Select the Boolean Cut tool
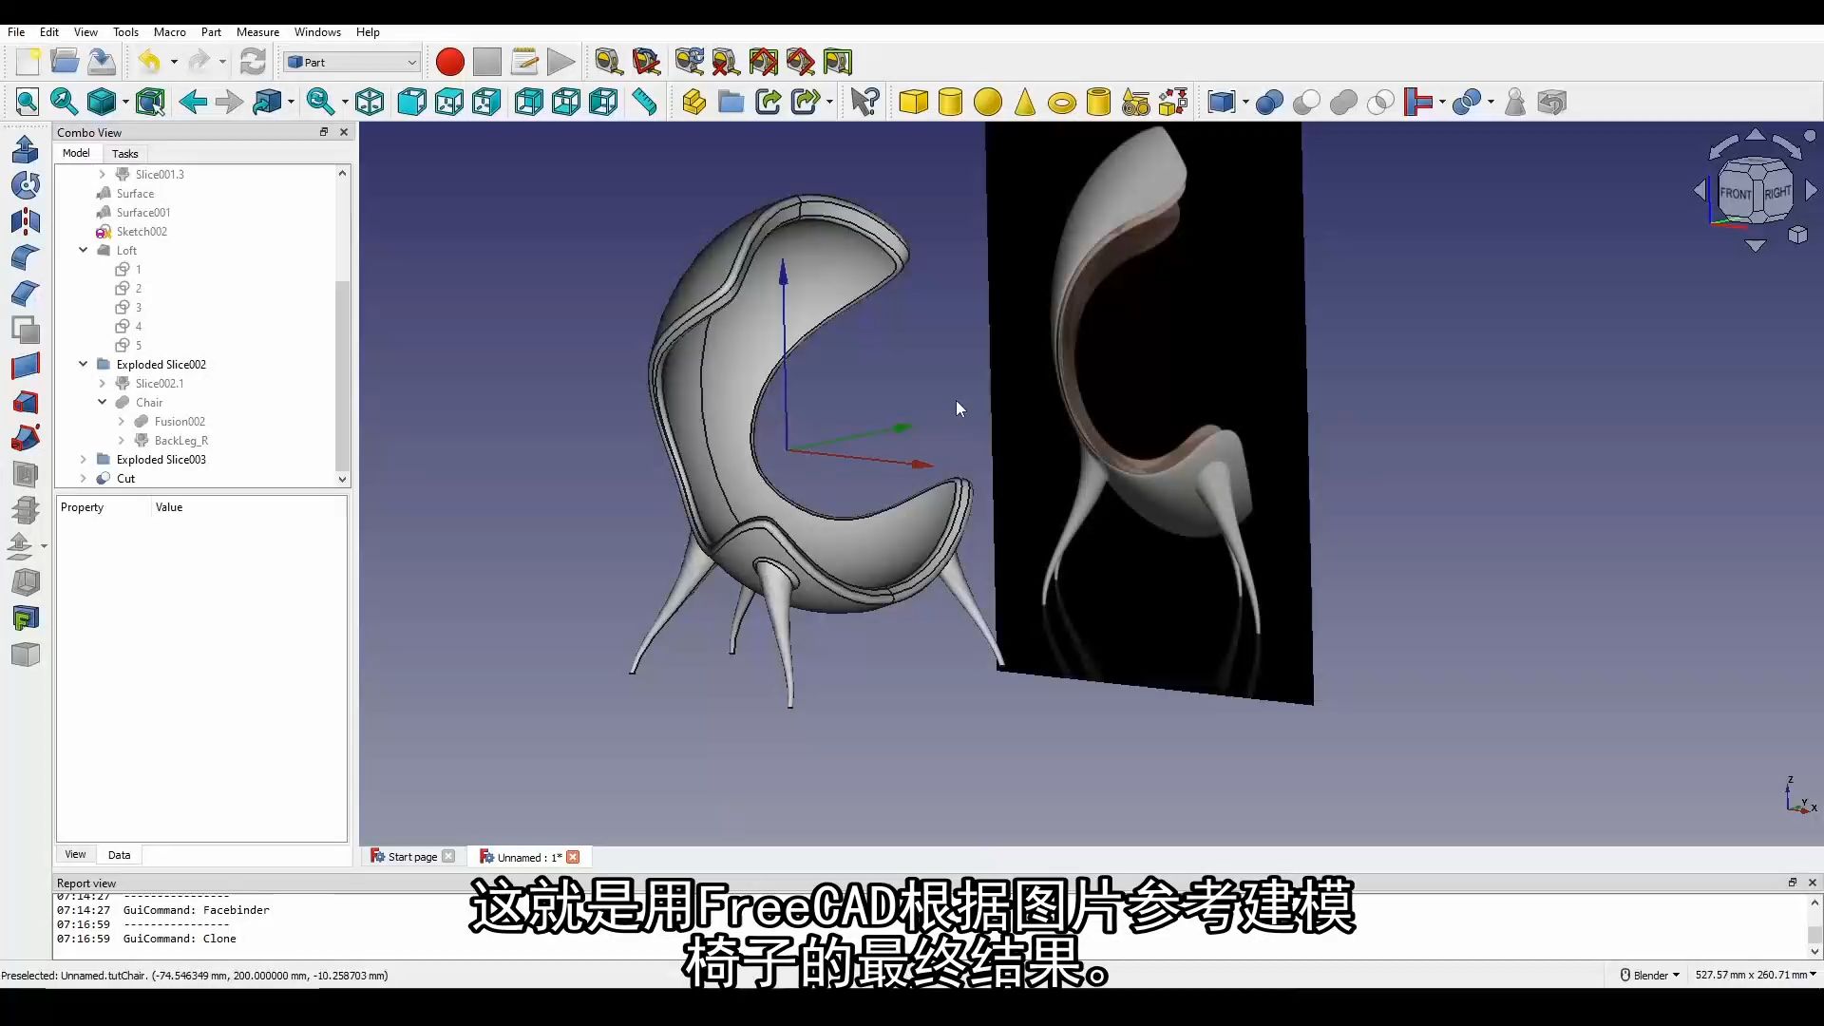This screenshot has width=1824, height=1026. click(x=1305, y=102)
